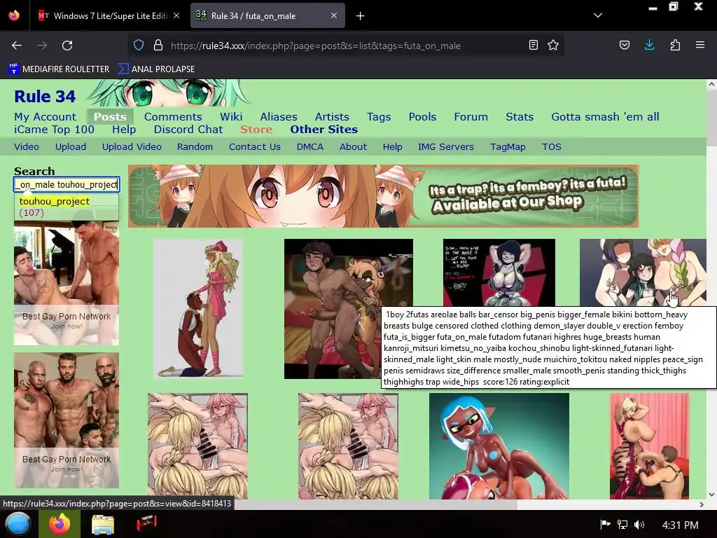
Task: Click the forward navigation arrow
Action: (x=42, y=46)
